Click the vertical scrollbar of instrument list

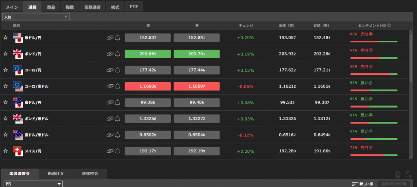coord(410,57)
